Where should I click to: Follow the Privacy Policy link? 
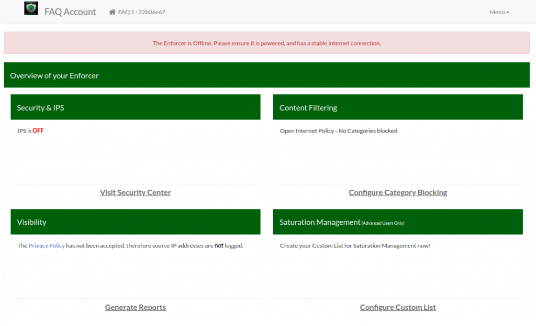(47, 245)
